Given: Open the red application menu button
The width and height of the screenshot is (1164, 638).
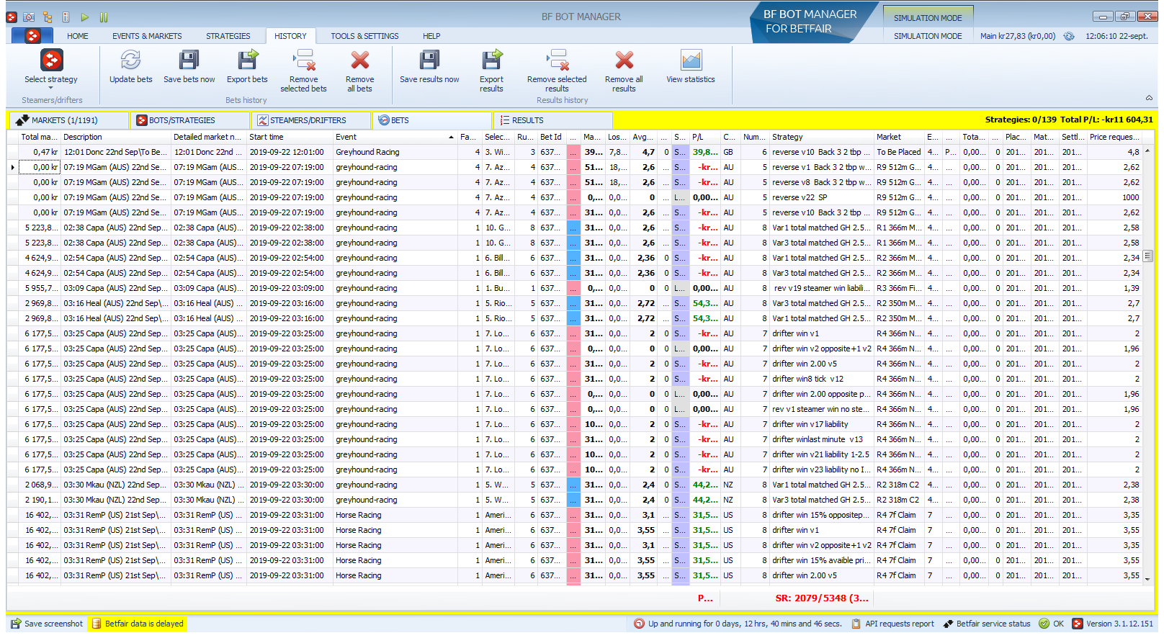Looking at the screenshot, I should click(32, 35).
